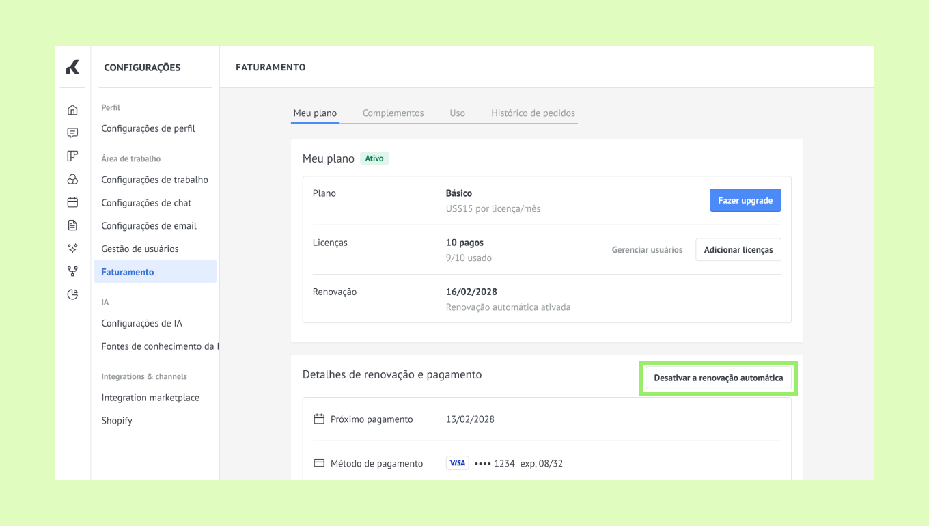Screen dimensions: 929x526
Task: Open Configurações de trabalho settings
Action: click(x=155, y=180)
